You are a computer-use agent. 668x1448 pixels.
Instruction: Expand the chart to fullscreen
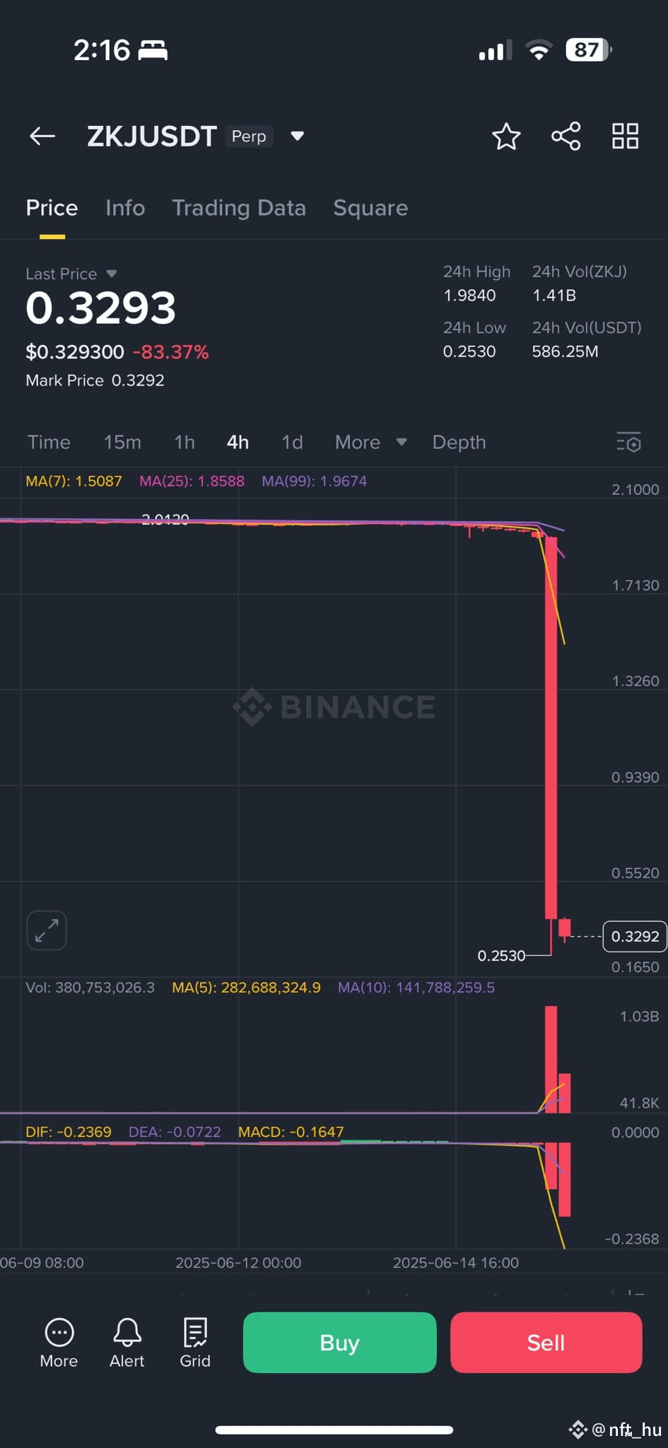[47, 930]
